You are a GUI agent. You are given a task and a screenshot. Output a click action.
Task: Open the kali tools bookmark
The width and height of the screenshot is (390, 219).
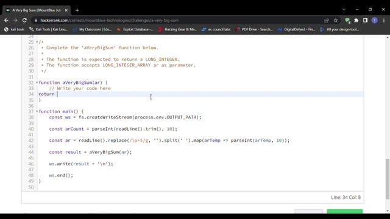point(15,29)
